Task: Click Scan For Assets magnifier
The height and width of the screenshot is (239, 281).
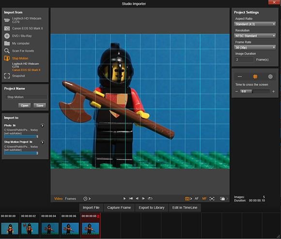Action: [x=7, y=51]
